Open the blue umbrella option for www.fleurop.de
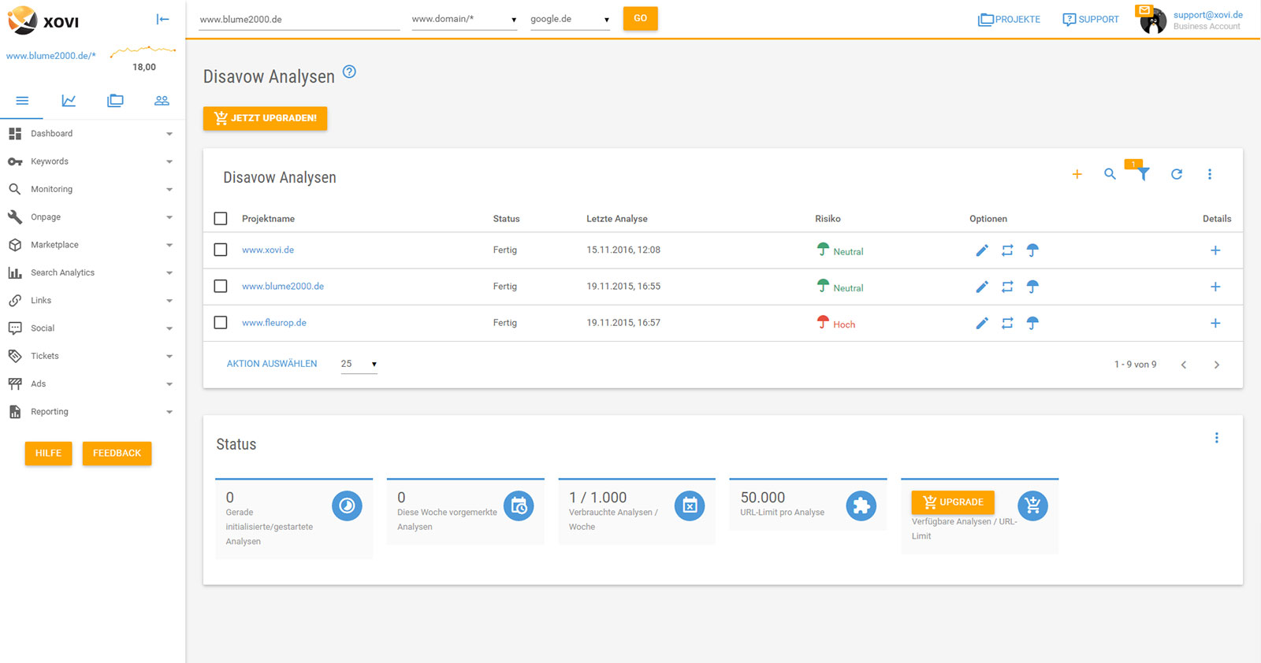Image resolution: width=1261 pixels, height=663 pixels. pyautogui.click(x=1032, y=323)
